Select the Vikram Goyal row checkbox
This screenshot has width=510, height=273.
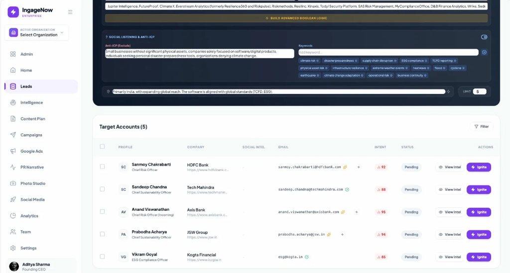(103, 257)
